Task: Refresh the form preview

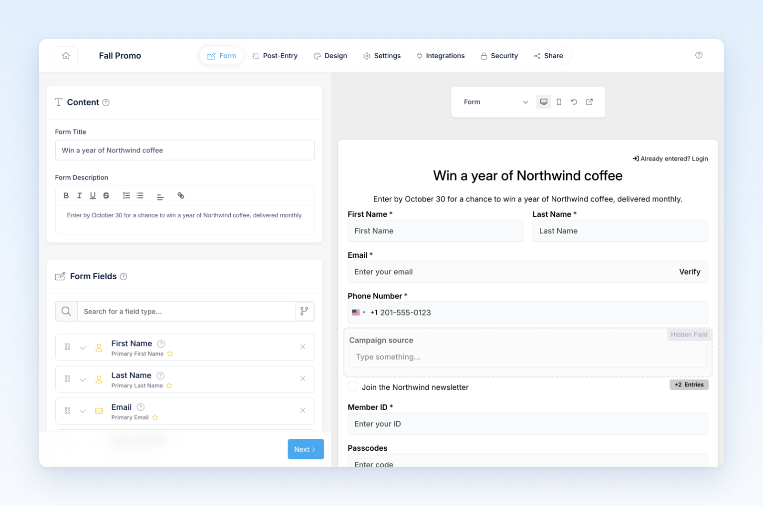Action: click(x=574, y=102)
